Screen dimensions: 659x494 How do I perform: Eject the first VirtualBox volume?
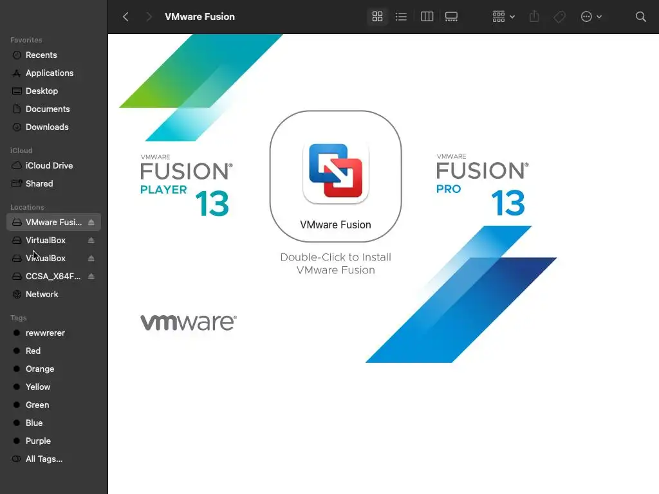91,241
